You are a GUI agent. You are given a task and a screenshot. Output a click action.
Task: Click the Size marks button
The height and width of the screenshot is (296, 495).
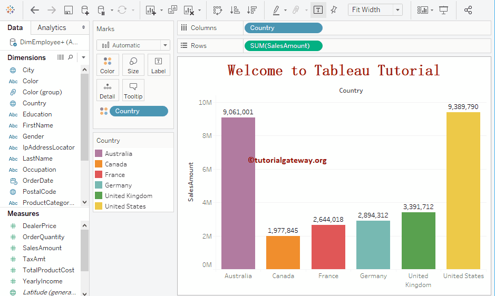point(133,65)
